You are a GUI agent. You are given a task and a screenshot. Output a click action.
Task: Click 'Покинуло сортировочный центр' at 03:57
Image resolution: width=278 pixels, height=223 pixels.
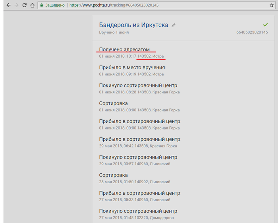(x=138, y=157)
